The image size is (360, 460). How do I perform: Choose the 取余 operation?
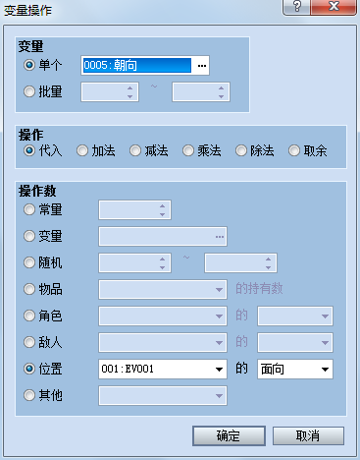[x=294, y=150]
